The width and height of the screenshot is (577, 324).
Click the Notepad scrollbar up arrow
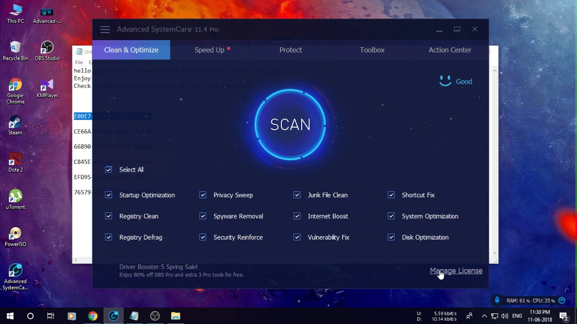pyautogui.click(x=495, y=71)
